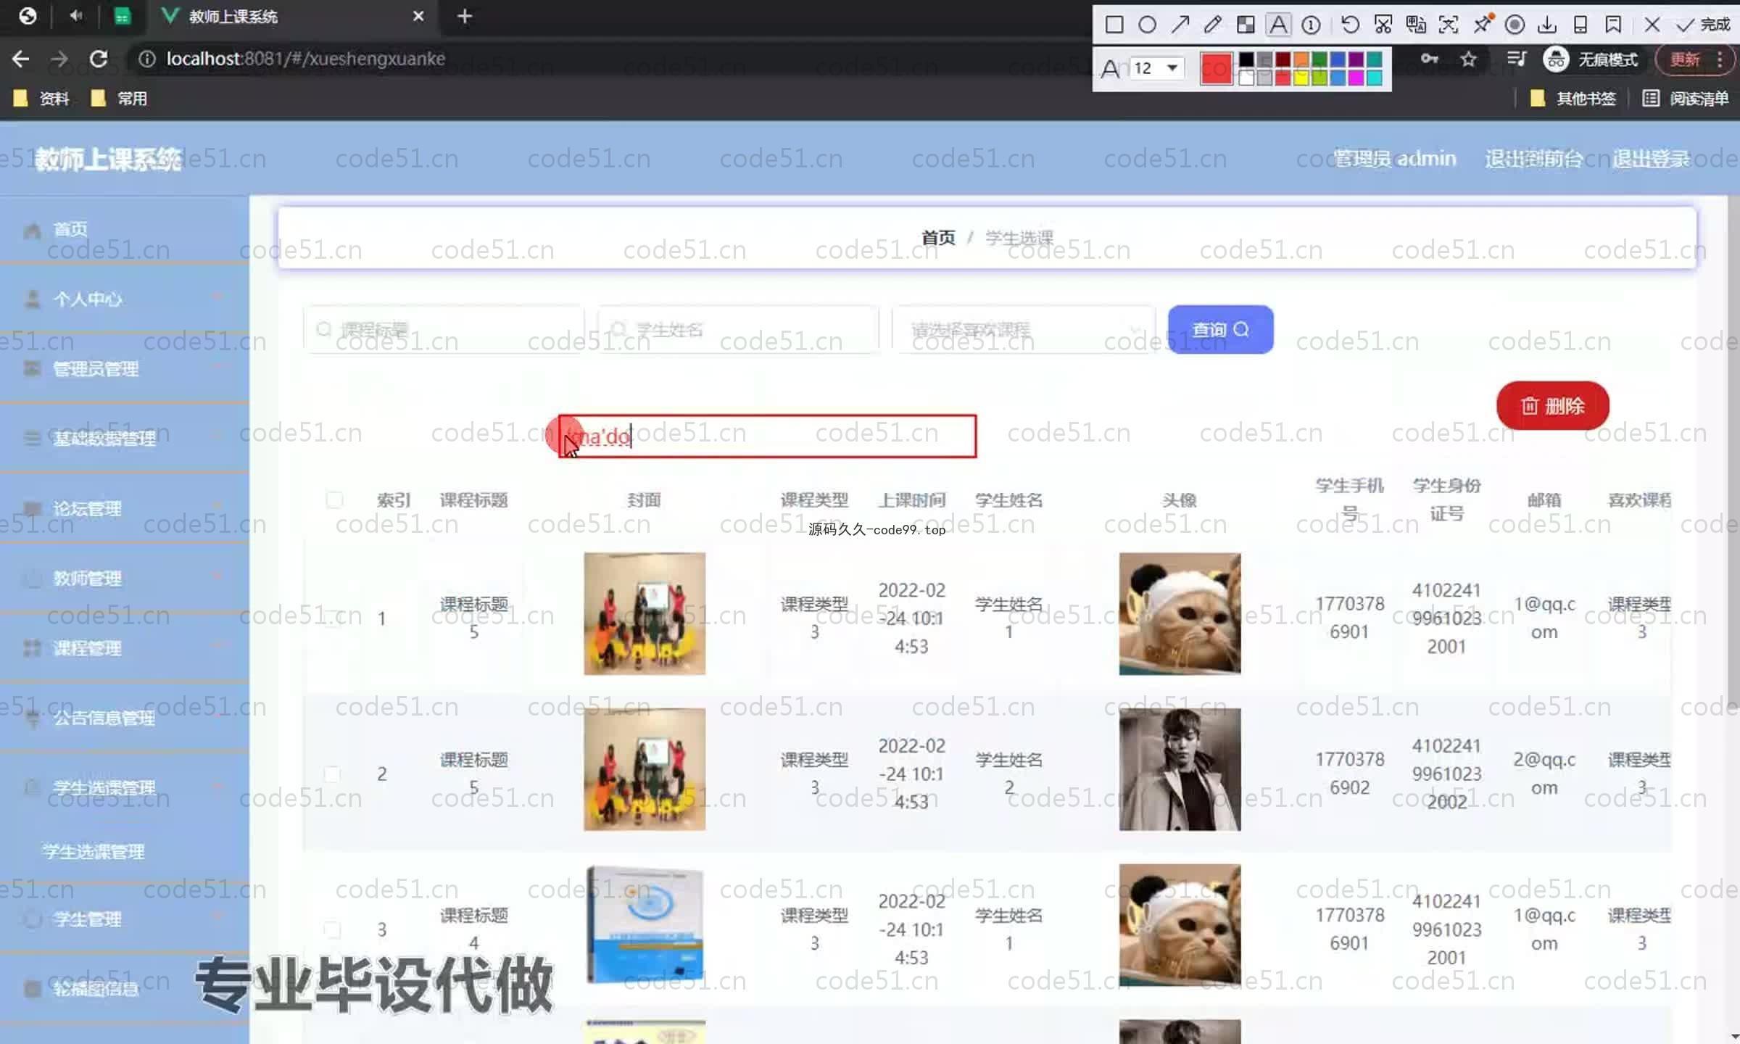Click the red 删除 button

(x=1553, y=405)
